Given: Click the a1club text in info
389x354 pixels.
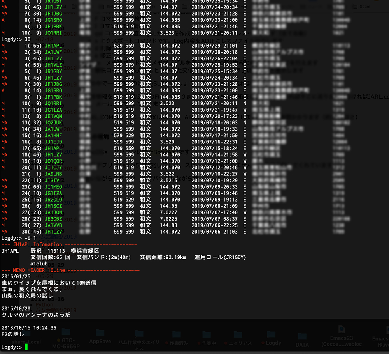Looking at the screenshot, I should click(x=39, y=264).
